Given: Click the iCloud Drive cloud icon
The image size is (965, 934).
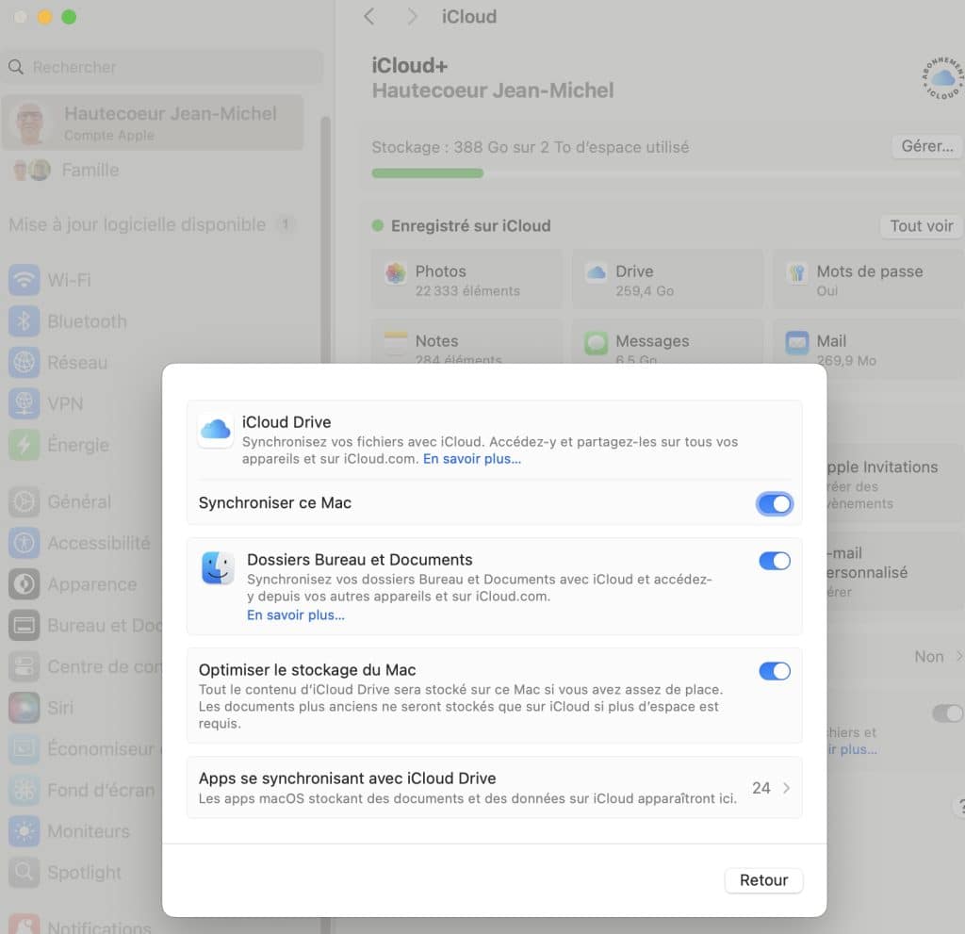Looking at the screenshot, I should tap(216, 430).
